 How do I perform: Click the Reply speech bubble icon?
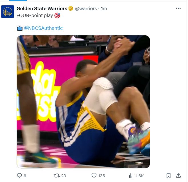[20, 175]
